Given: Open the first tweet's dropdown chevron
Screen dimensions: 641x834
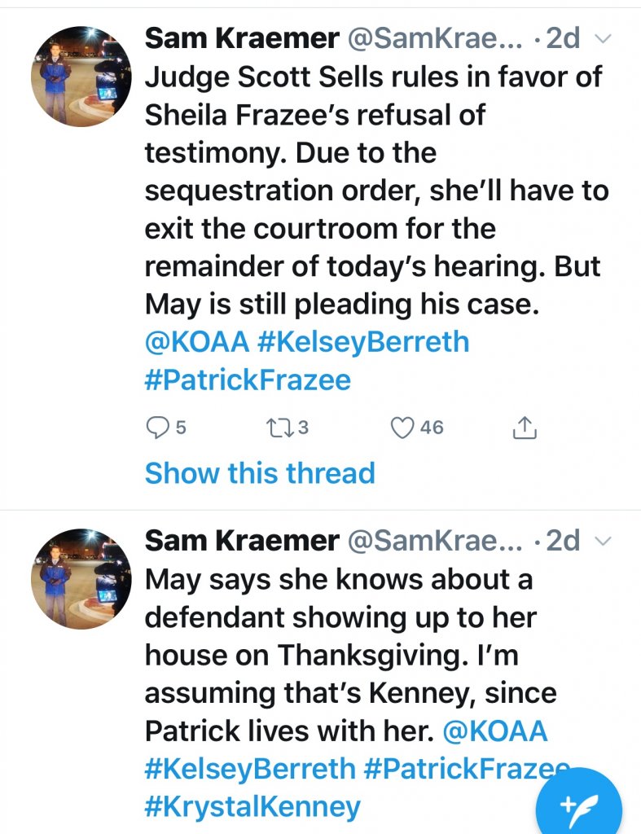Looking at the screenshot, I should [604, 38].
